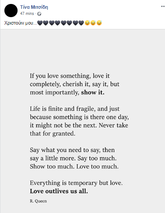
Task: Click the first black heart emoji
Action: (x=40, y=23)
